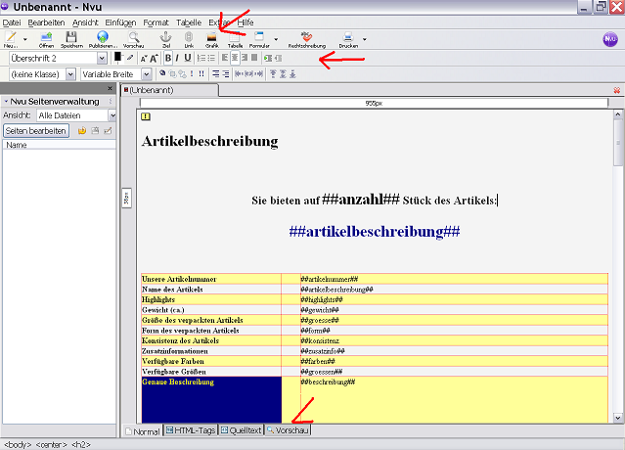Toggle italic formatting button
This screenshot has width=625, height=450.
click(x=177, y=58)
